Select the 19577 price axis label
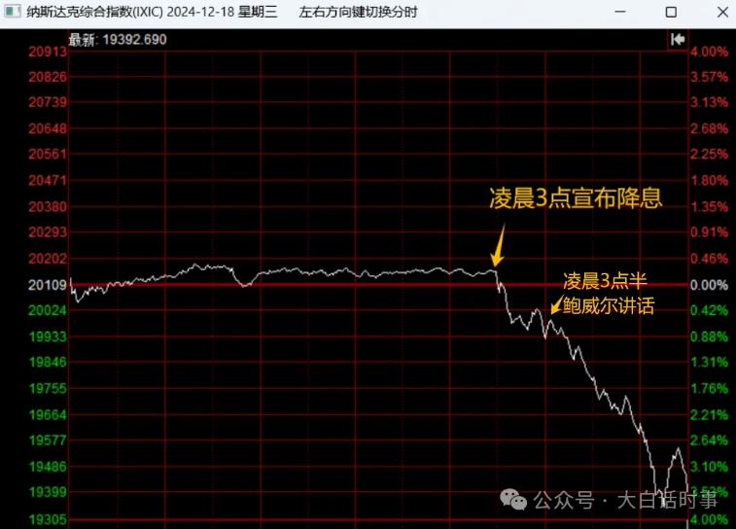 (48, 441)
